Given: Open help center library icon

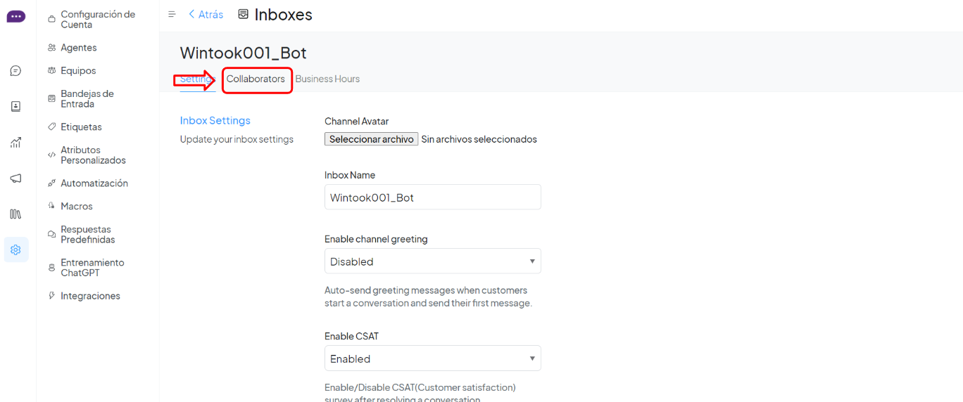Looking at the screenshot, I should tap(15, 214).
